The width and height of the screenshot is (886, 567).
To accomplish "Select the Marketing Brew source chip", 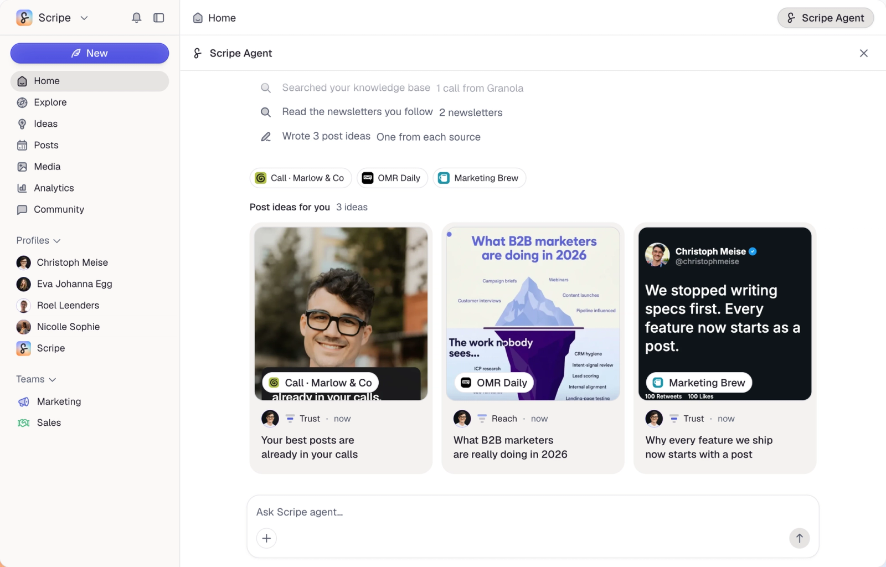I will pos(479,178).
